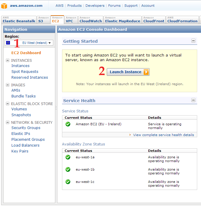
Task: Open the Amazon CloudWatch tab
Action: coord(90,20)
